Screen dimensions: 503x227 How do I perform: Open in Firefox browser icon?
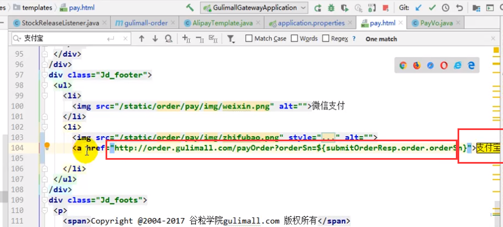(417, 66)
